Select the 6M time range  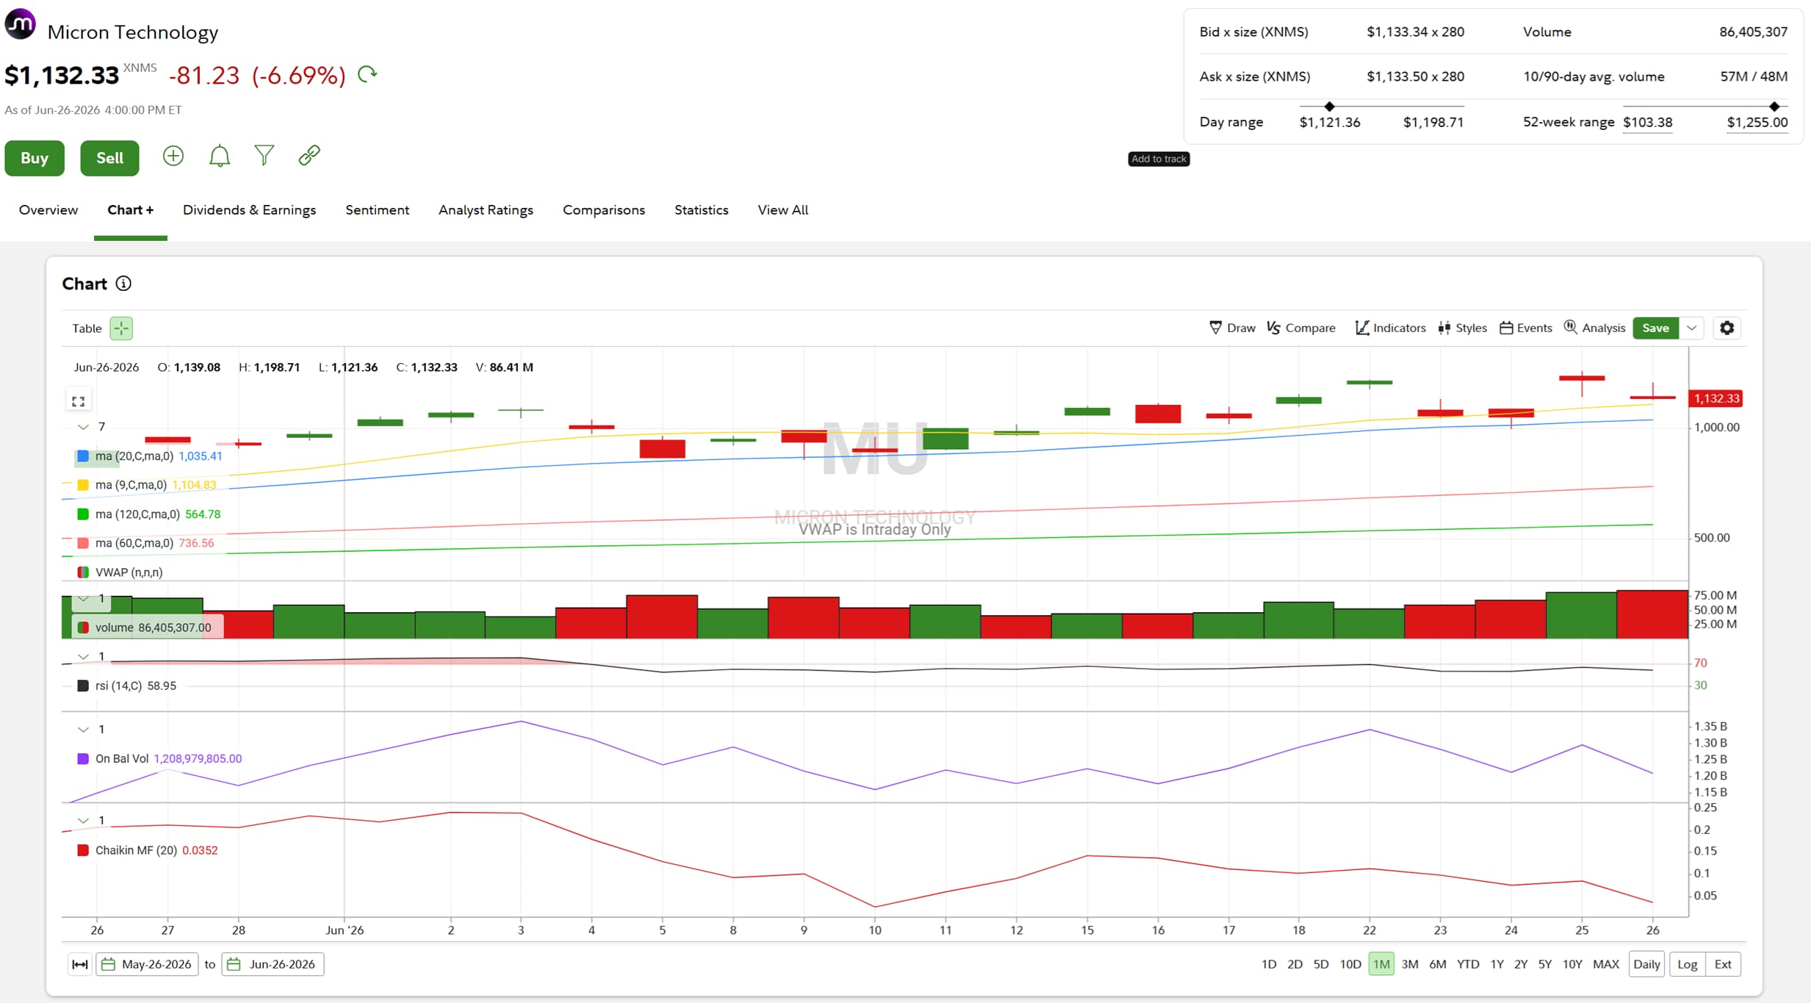pyautogui.click(x=1438, y=964)
